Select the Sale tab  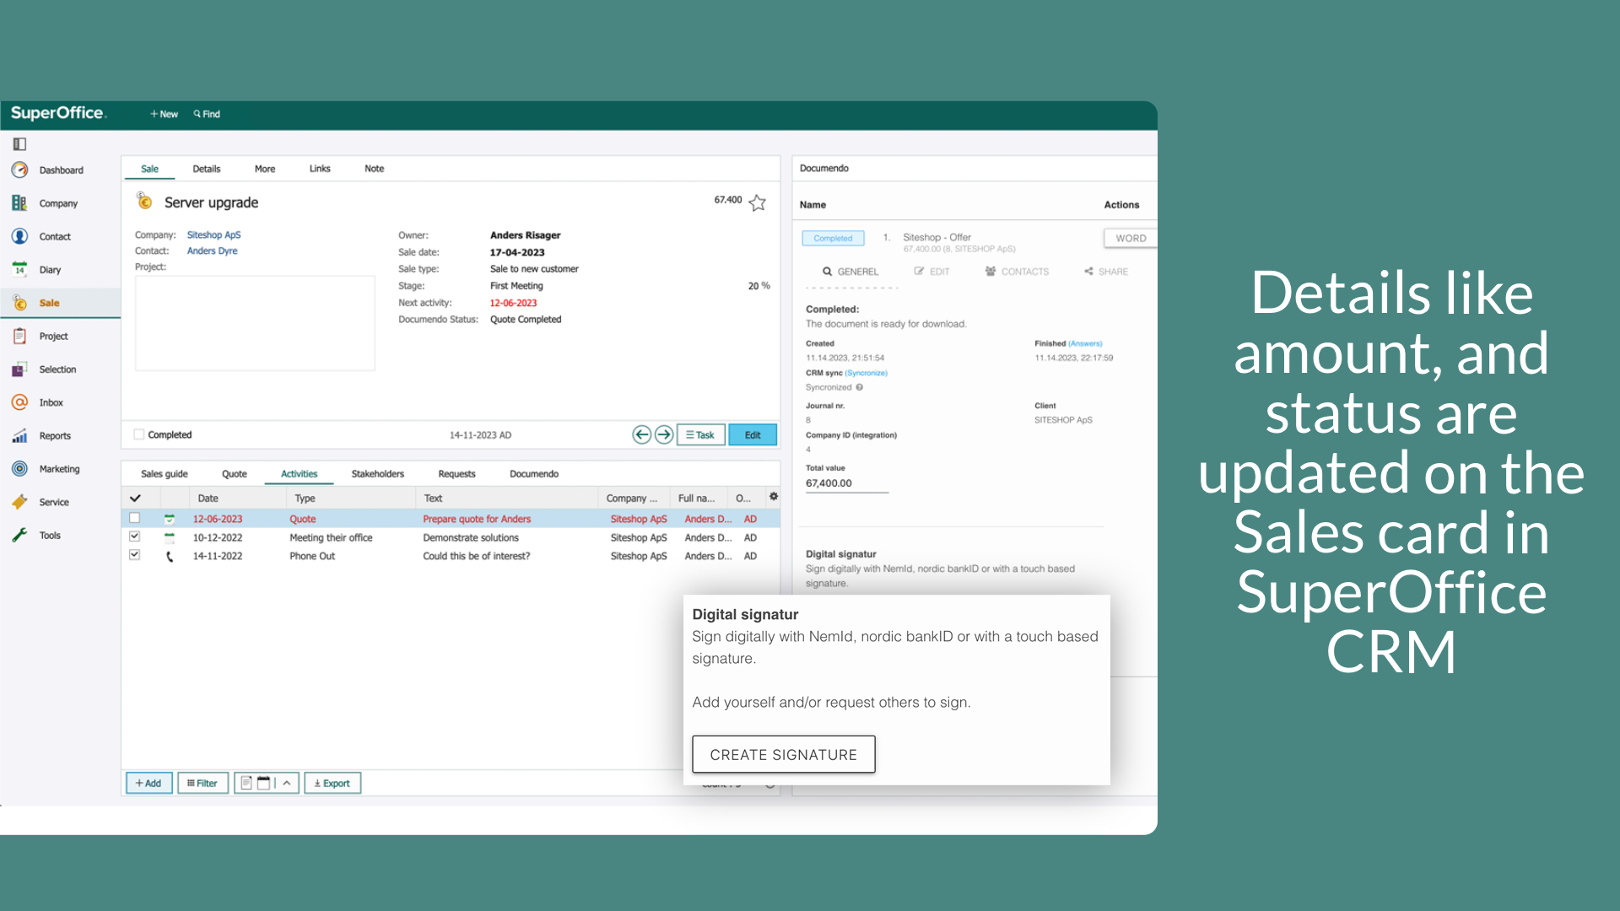[149, 169]
